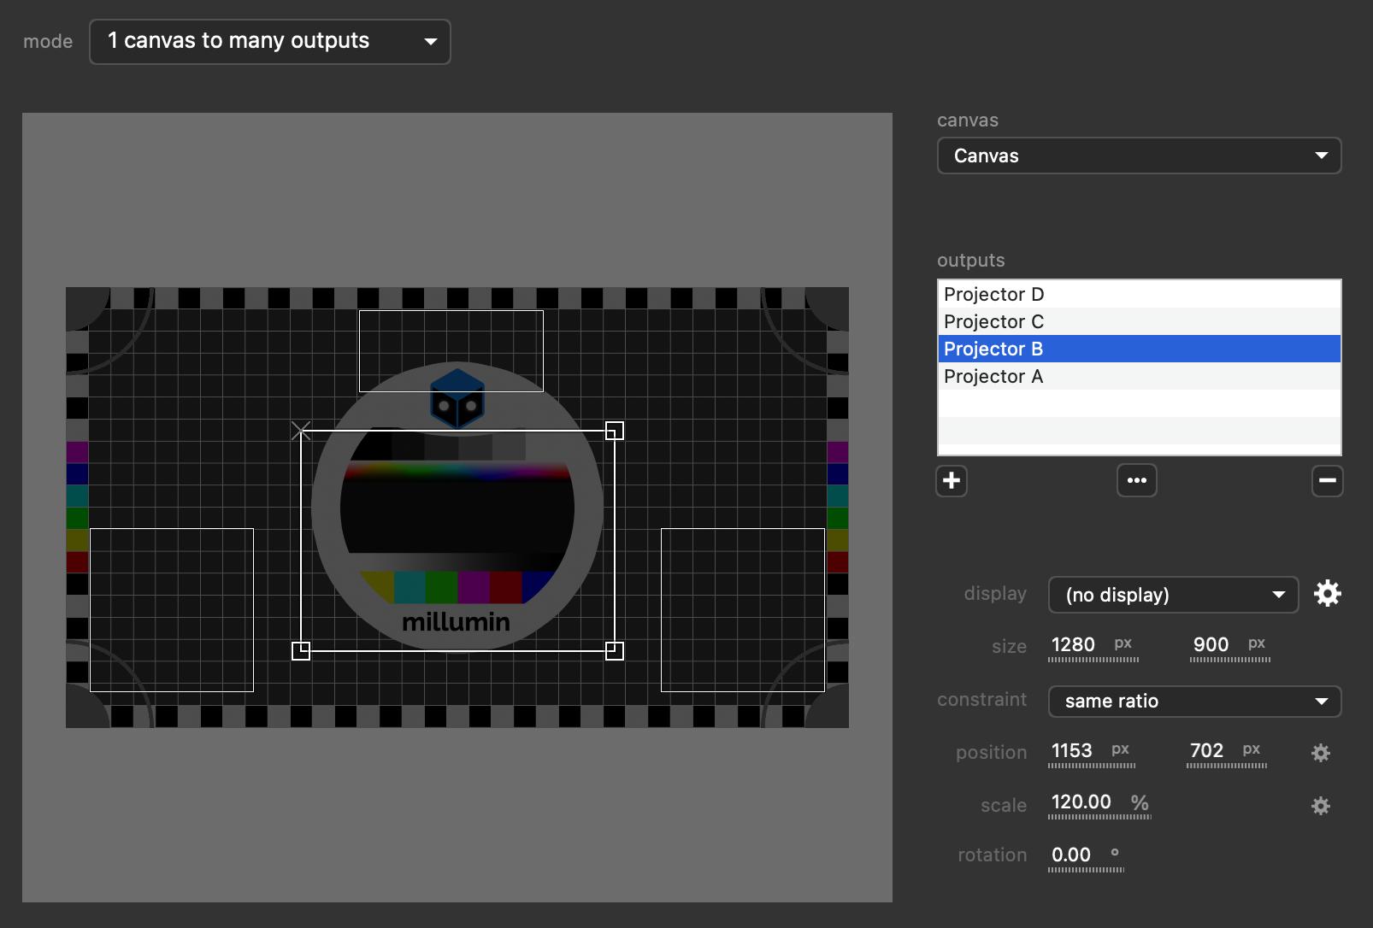Select Projector A in outputs list
Image resolution: width=1373 pixels, height=928 pixels.
tap(1139, 377)
